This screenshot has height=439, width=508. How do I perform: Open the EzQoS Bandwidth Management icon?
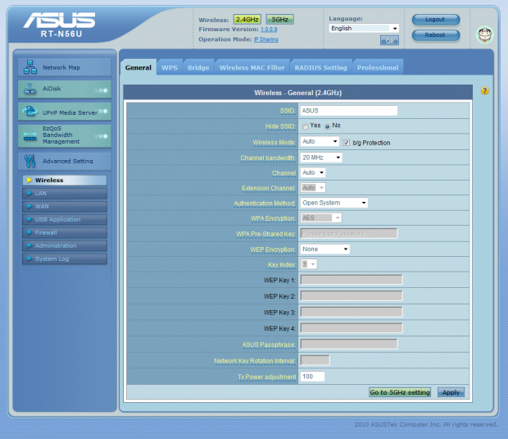29,136
